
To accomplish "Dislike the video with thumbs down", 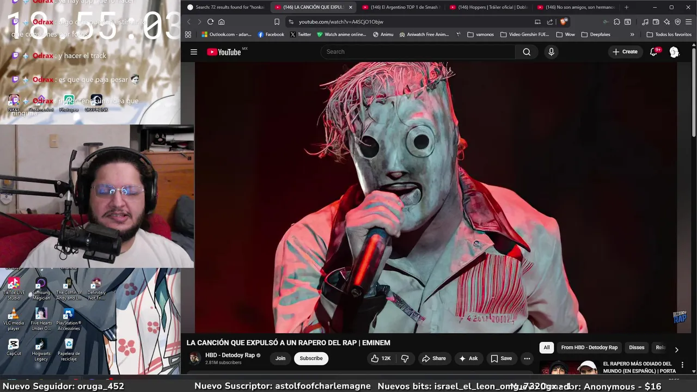I will (405, 358).
